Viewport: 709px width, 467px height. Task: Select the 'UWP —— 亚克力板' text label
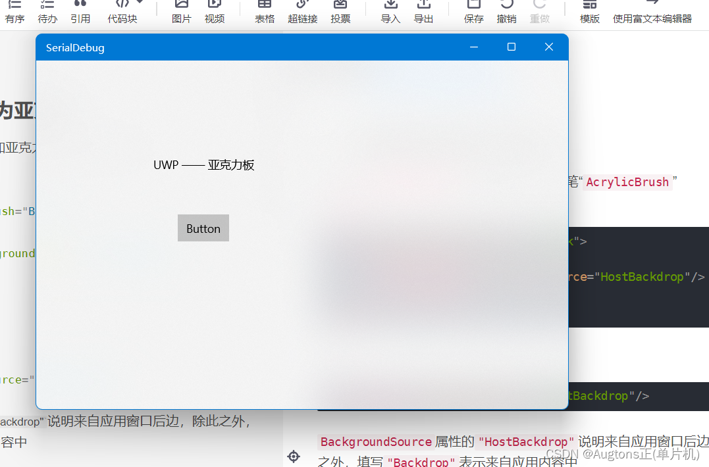[204, 165]
